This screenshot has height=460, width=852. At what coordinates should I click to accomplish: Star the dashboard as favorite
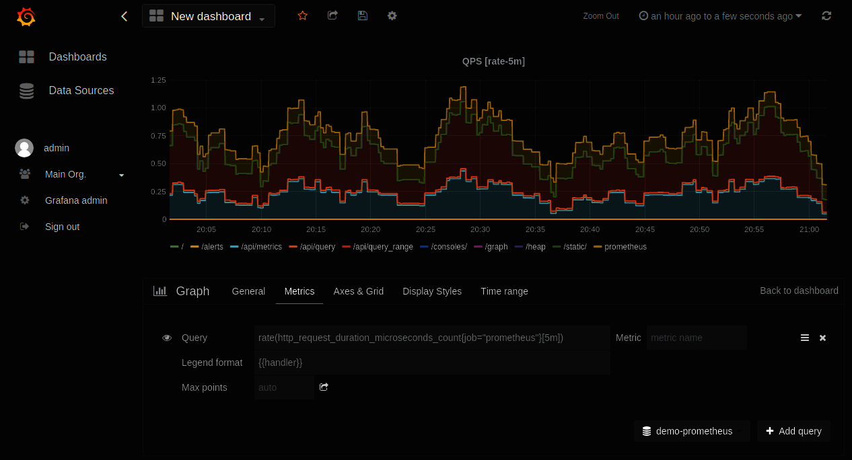pos(302,15)
